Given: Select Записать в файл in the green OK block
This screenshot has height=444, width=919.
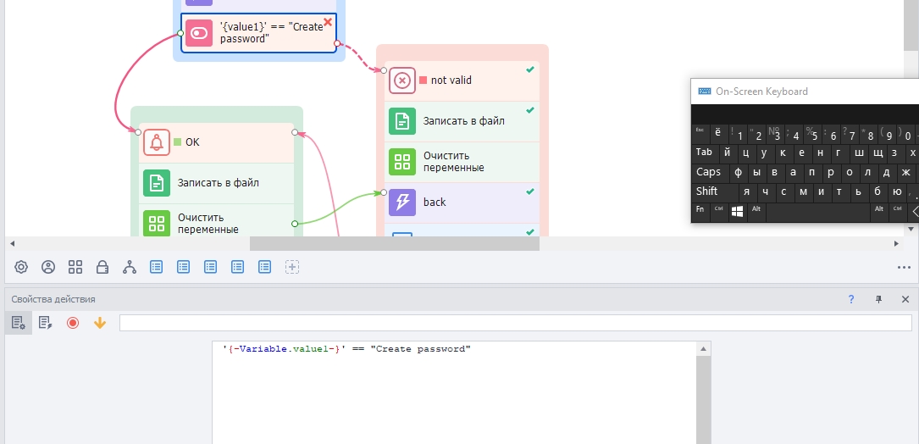Looking at the screenshot, I should pos(216,183).
